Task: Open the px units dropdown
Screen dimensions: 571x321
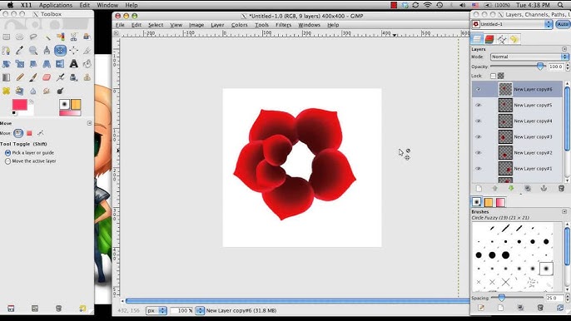Action: 156,310
